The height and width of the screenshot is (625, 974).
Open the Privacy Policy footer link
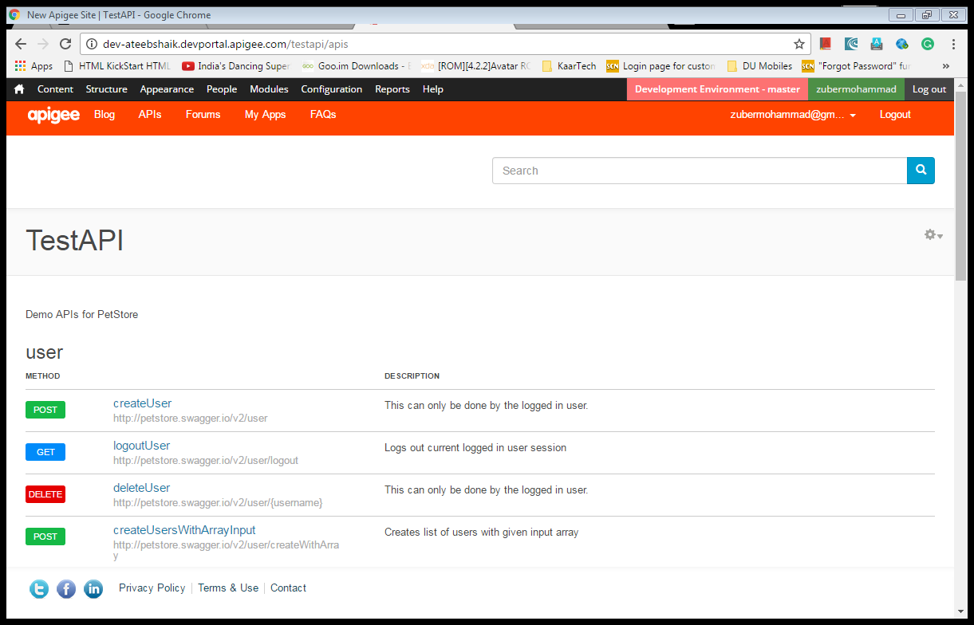(152, 588)
